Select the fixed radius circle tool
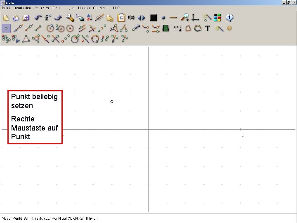 point(70,28)
